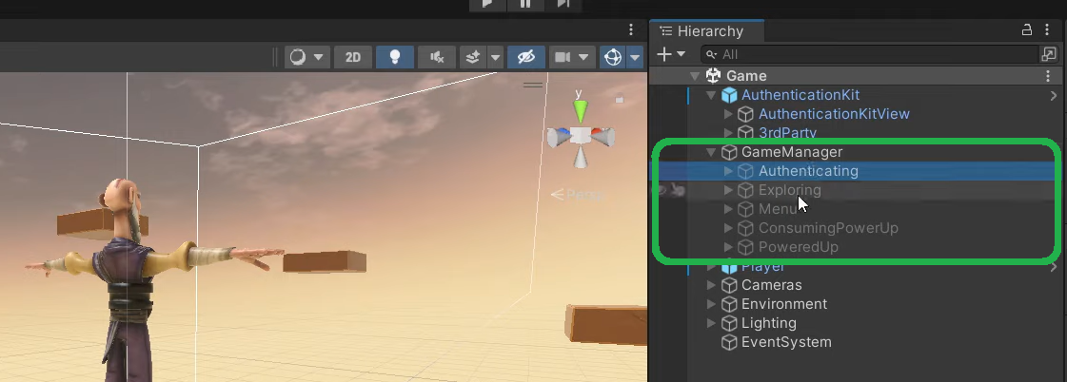Open search-by-type picker in Hierarchy search bar
The height and width of the screenshot is (382, 1067).
coord(1049,54)
